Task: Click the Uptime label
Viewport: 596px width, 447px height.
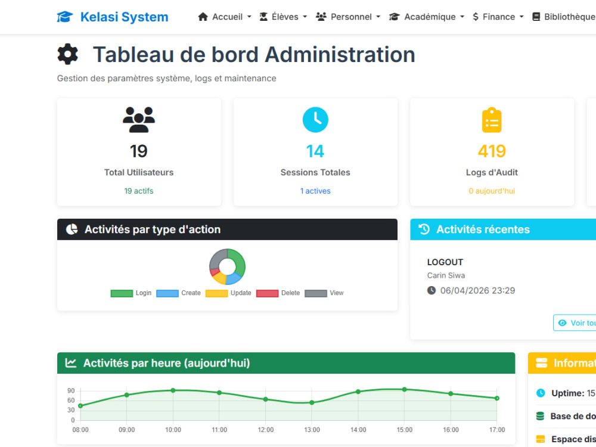Action: [568, 393]
